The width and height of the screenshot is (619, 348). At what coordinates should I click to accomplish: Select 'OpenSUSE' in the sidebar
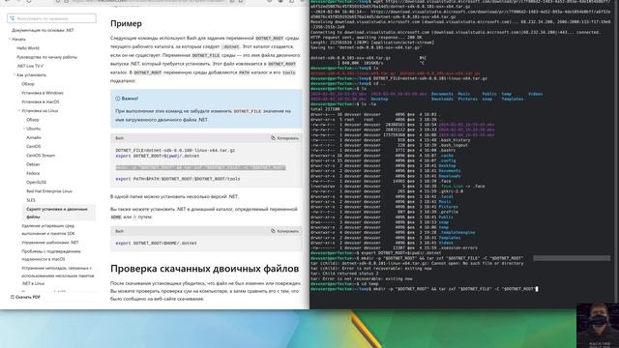37,183
